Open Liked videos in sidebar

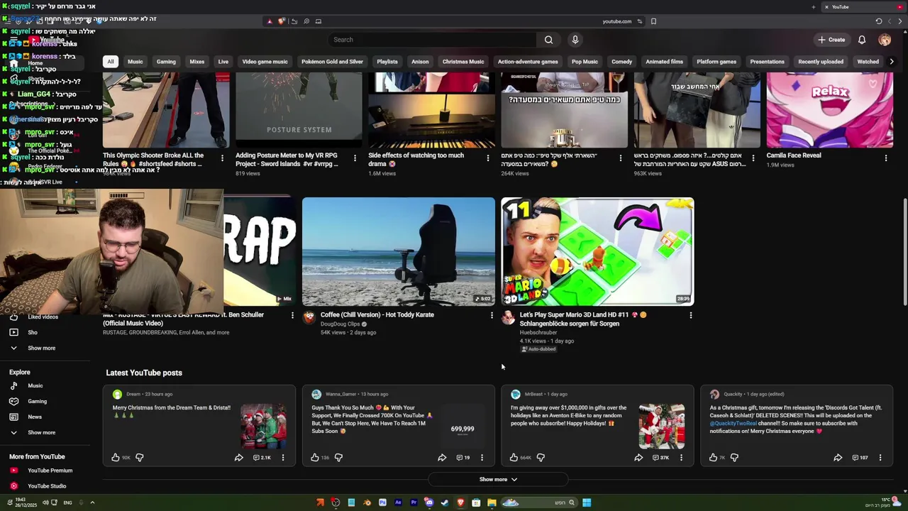[x=43, y=317]
